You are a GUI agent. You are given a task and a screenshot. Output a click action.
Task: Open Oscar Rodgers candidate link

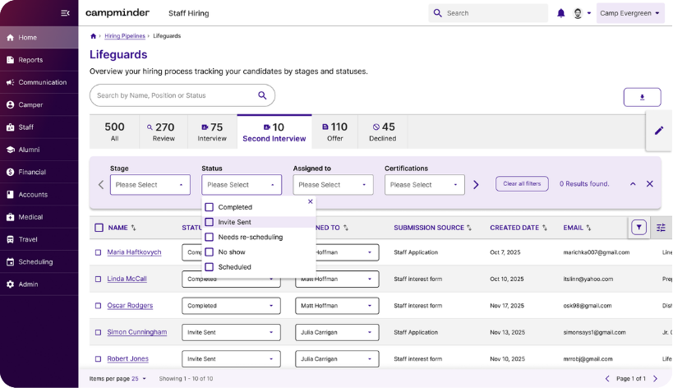pyautogui.click(x=131, y=306)
